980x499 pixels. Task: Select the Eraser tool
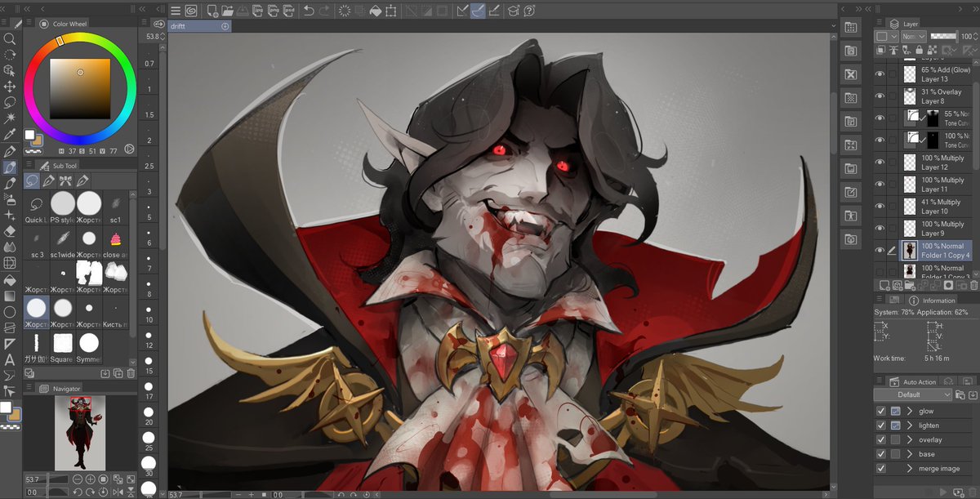(10, 231)
